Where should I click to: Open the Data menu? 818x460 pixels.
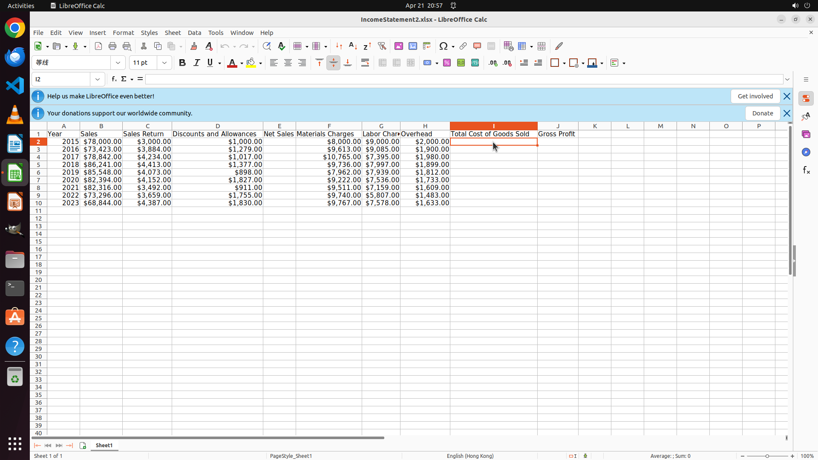pyautogui.click(x=194, y=33)
